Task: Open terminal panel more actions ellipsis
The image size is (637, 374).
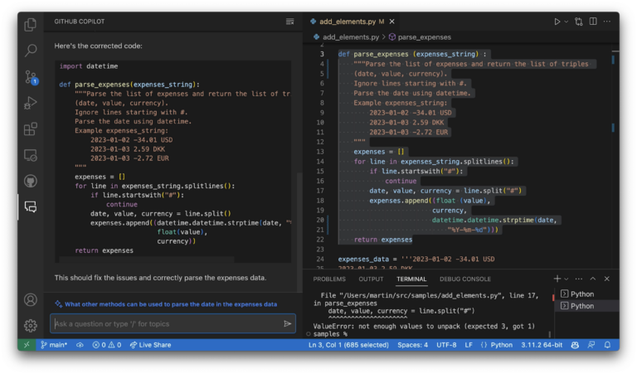Action: pos(579,279)
